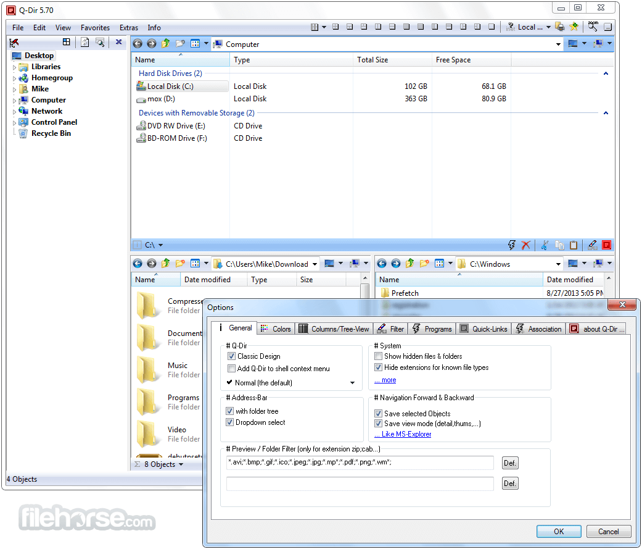642x549 pixels.
Task: Click the red Q-Dir square icon on the C:\ bar
Action: (607, 245)
